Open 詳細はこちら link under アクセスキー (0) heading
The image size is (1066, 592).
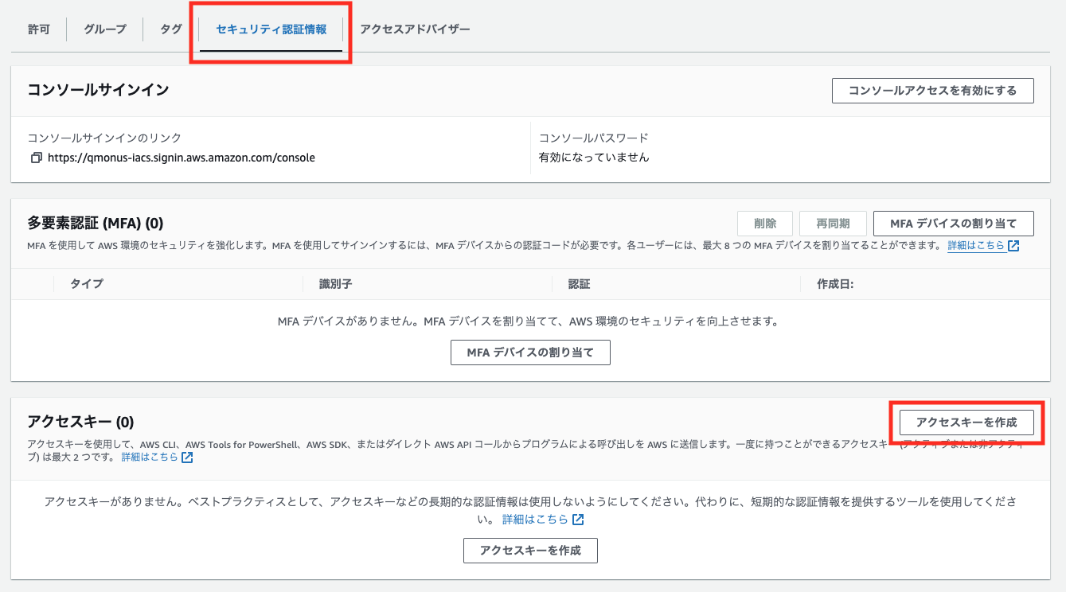click(x=150, y=458)
